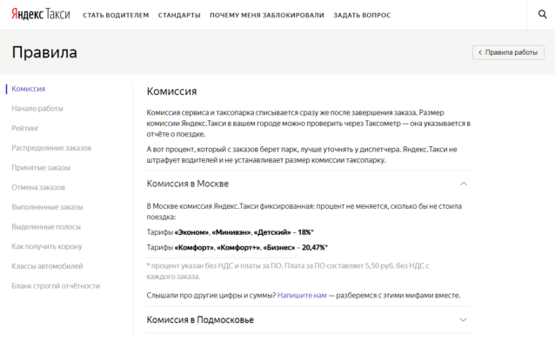Screen dimensions: 555x348
Task: Select Комиссия in sidebar
Action: [29, 89]
